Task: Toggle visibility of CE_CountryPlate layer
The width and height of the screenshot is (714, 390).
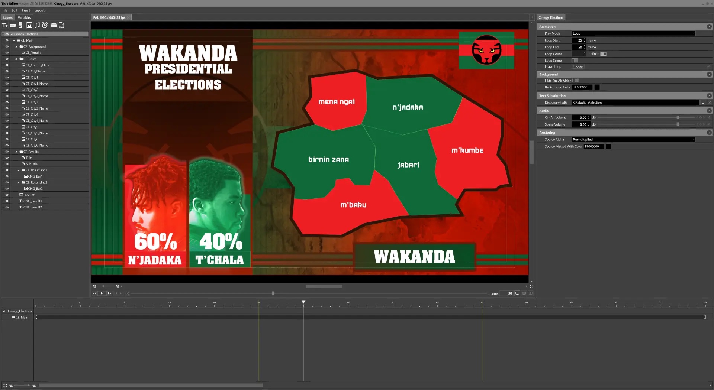Action: pos(7,65)
